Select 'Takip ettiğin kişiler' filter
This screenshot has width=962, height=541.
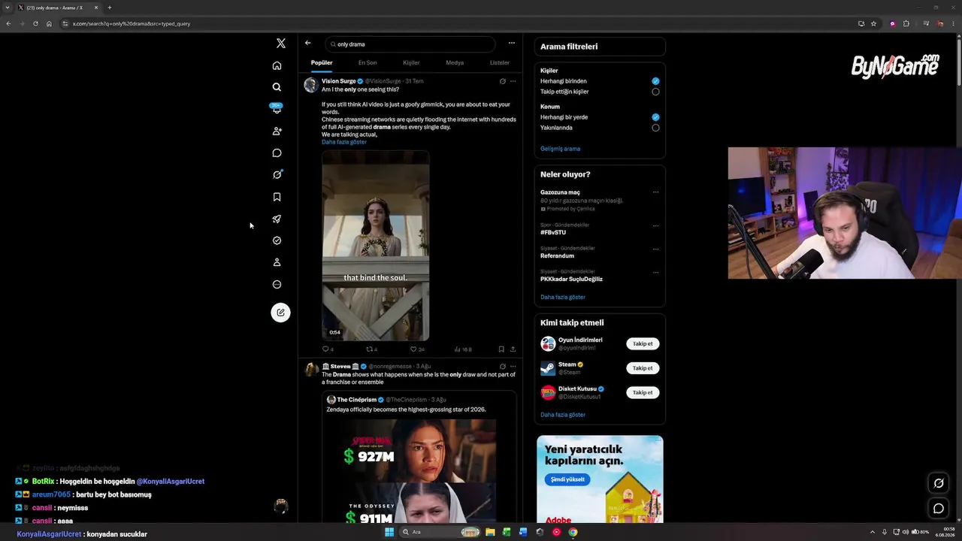tap(655, 92)
